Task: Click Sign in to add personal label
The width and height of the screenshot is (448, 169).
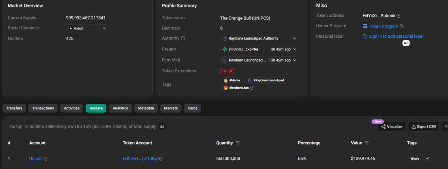Action: (396, 37)
